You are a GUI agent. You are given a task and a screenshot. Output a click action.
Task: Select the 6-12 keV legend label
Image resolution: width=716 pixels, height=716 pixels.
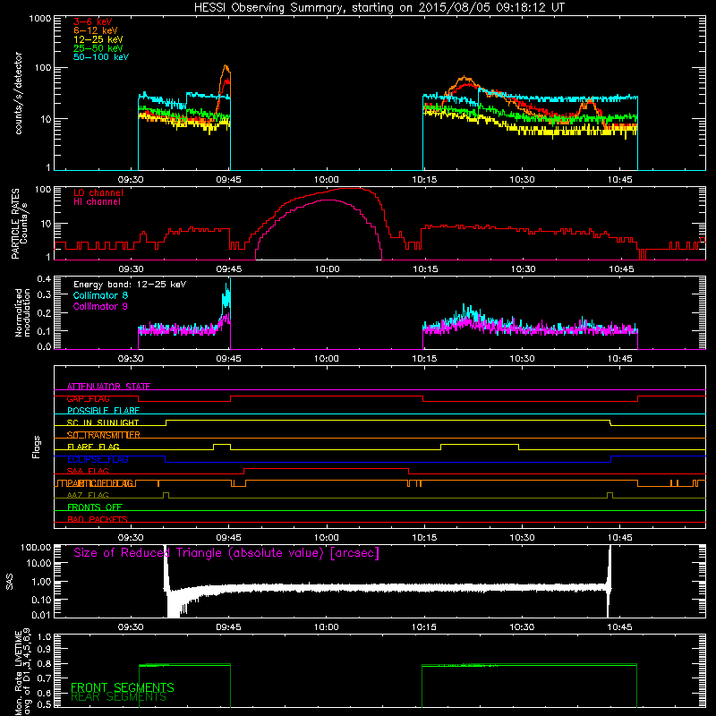(96, 30)
